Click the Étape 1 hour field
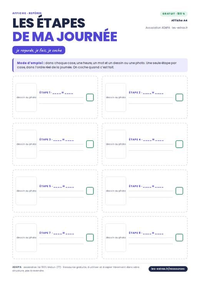Image resolution: width=200 pixels, height=282 pixels. click(63, 93)
